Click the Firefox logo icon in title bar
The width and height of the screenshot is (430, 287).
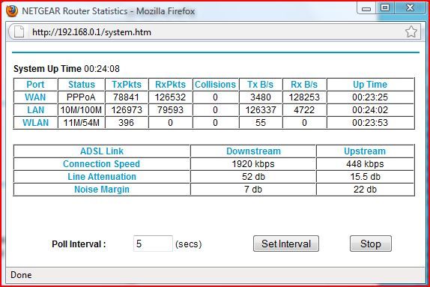click(x=12, y=11)
